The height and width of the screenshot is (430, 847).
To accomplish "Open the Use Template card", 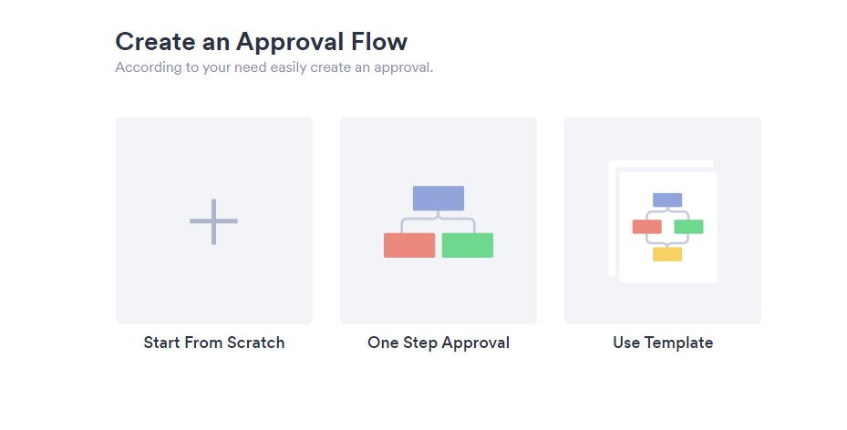I will pyautogui.click(x=663, y=220).
